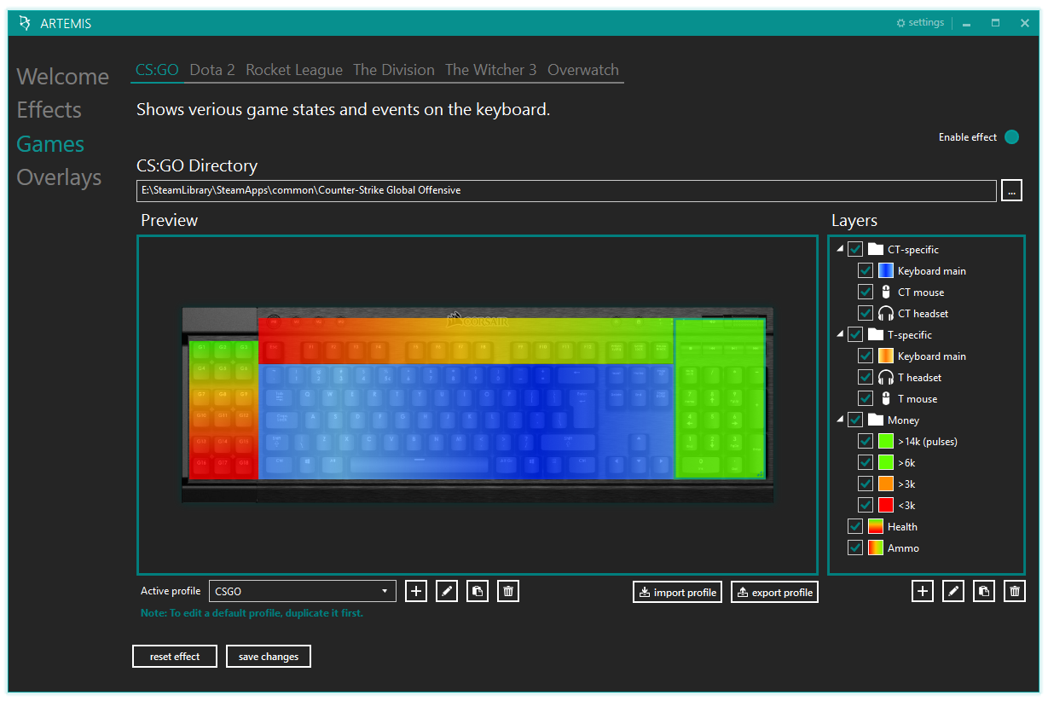Click the Health gradient swatch

(876, 526)
